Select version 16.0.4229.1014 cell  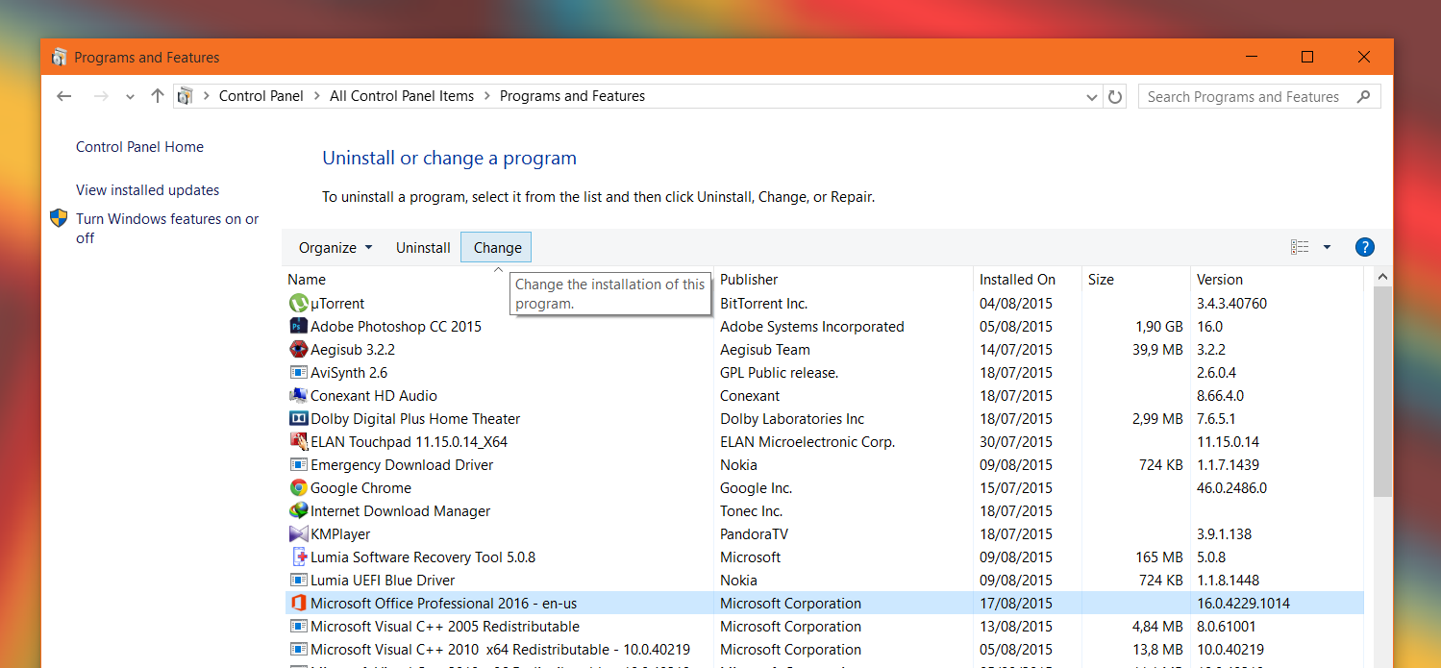1243,604
